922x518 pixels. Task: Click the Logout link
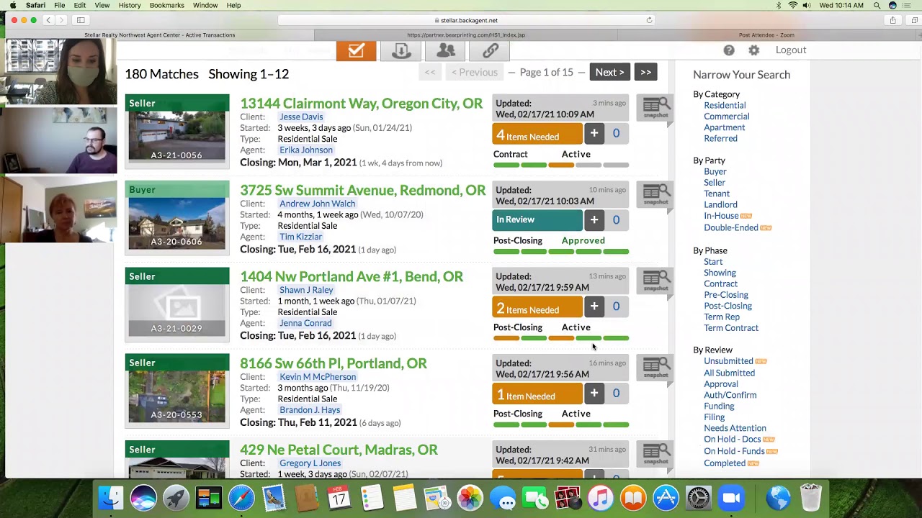coord(791,50)
